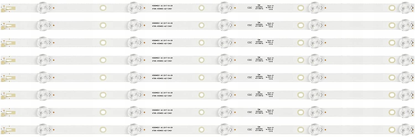The width and height of the screenshot is (415, 137).
Task: Click the connector on the top LED strip
Action: click(4, 9)
